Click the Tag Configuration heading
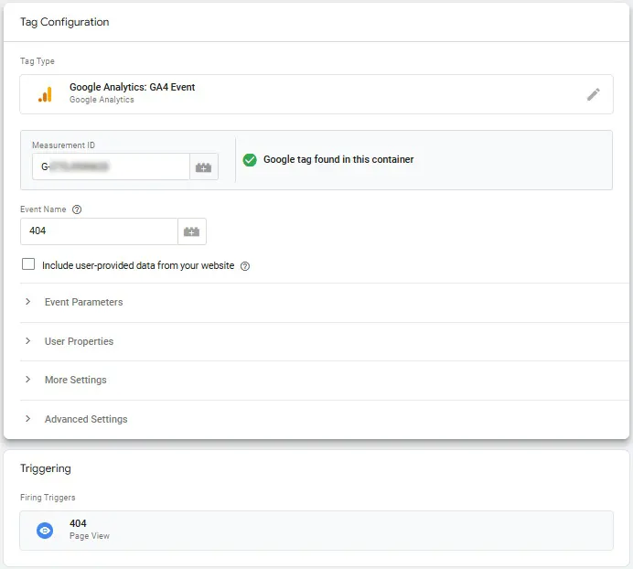 coord(65,22)
